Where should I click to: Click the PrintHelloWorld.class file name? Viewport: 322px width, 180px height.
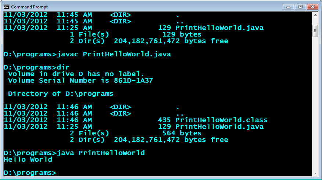click(x=221, y=120)
